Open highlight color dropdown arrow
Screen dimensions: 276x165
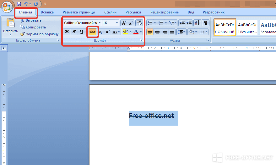[x=130, y=32]
